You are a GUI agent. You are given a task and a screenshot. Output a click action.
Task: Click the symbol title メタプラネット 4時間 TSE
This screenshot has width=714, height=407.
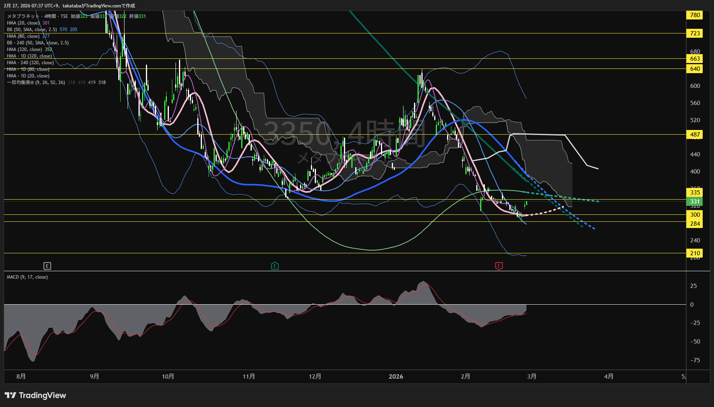pyautogui.click(x=37, y=16)
